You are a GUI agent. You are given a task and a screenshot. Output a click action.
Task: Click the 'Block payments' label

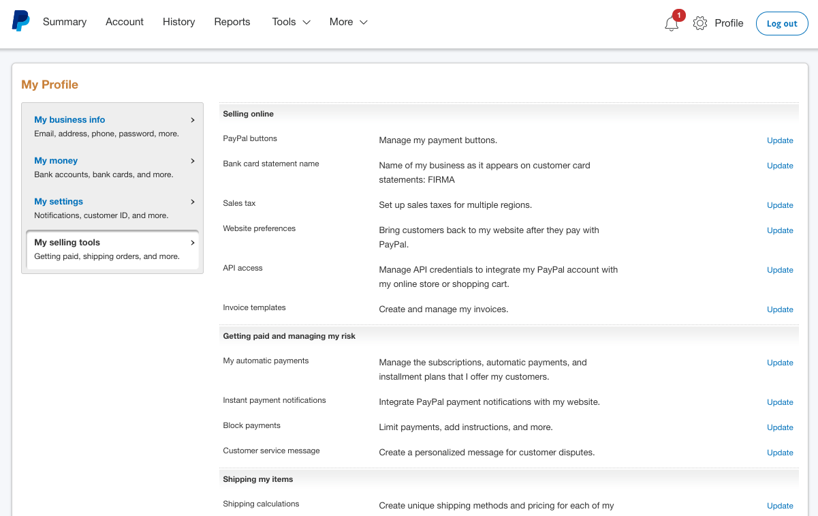(251, 425)
